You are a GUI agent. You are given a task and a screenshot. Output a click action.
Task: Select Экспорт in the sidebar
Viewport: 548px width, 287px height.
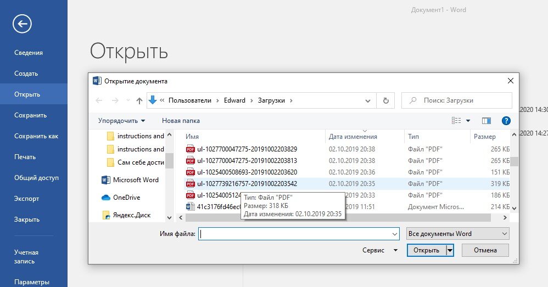tap(26, 199)
